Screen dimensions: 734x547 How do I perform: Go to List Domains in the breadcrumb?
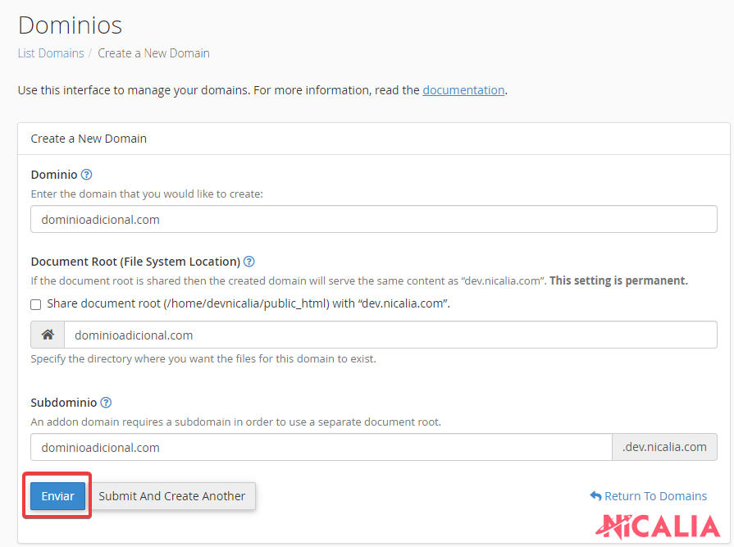[x=51, y=53]
